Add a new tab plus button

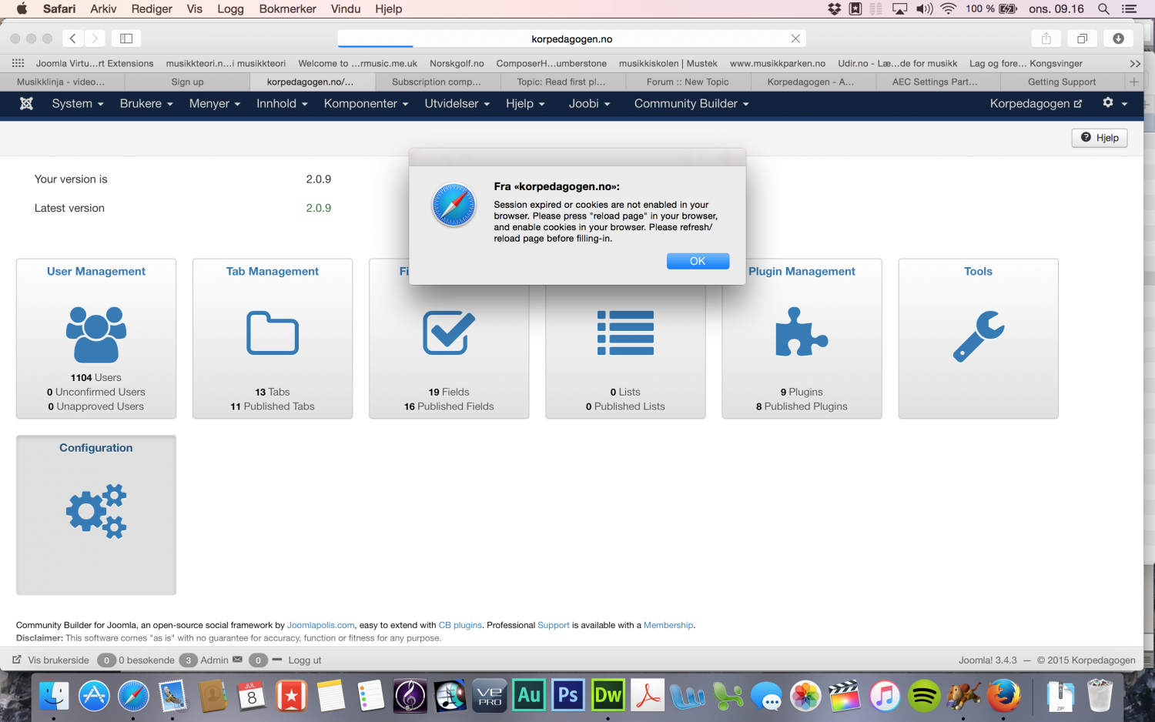(1133, 82)
